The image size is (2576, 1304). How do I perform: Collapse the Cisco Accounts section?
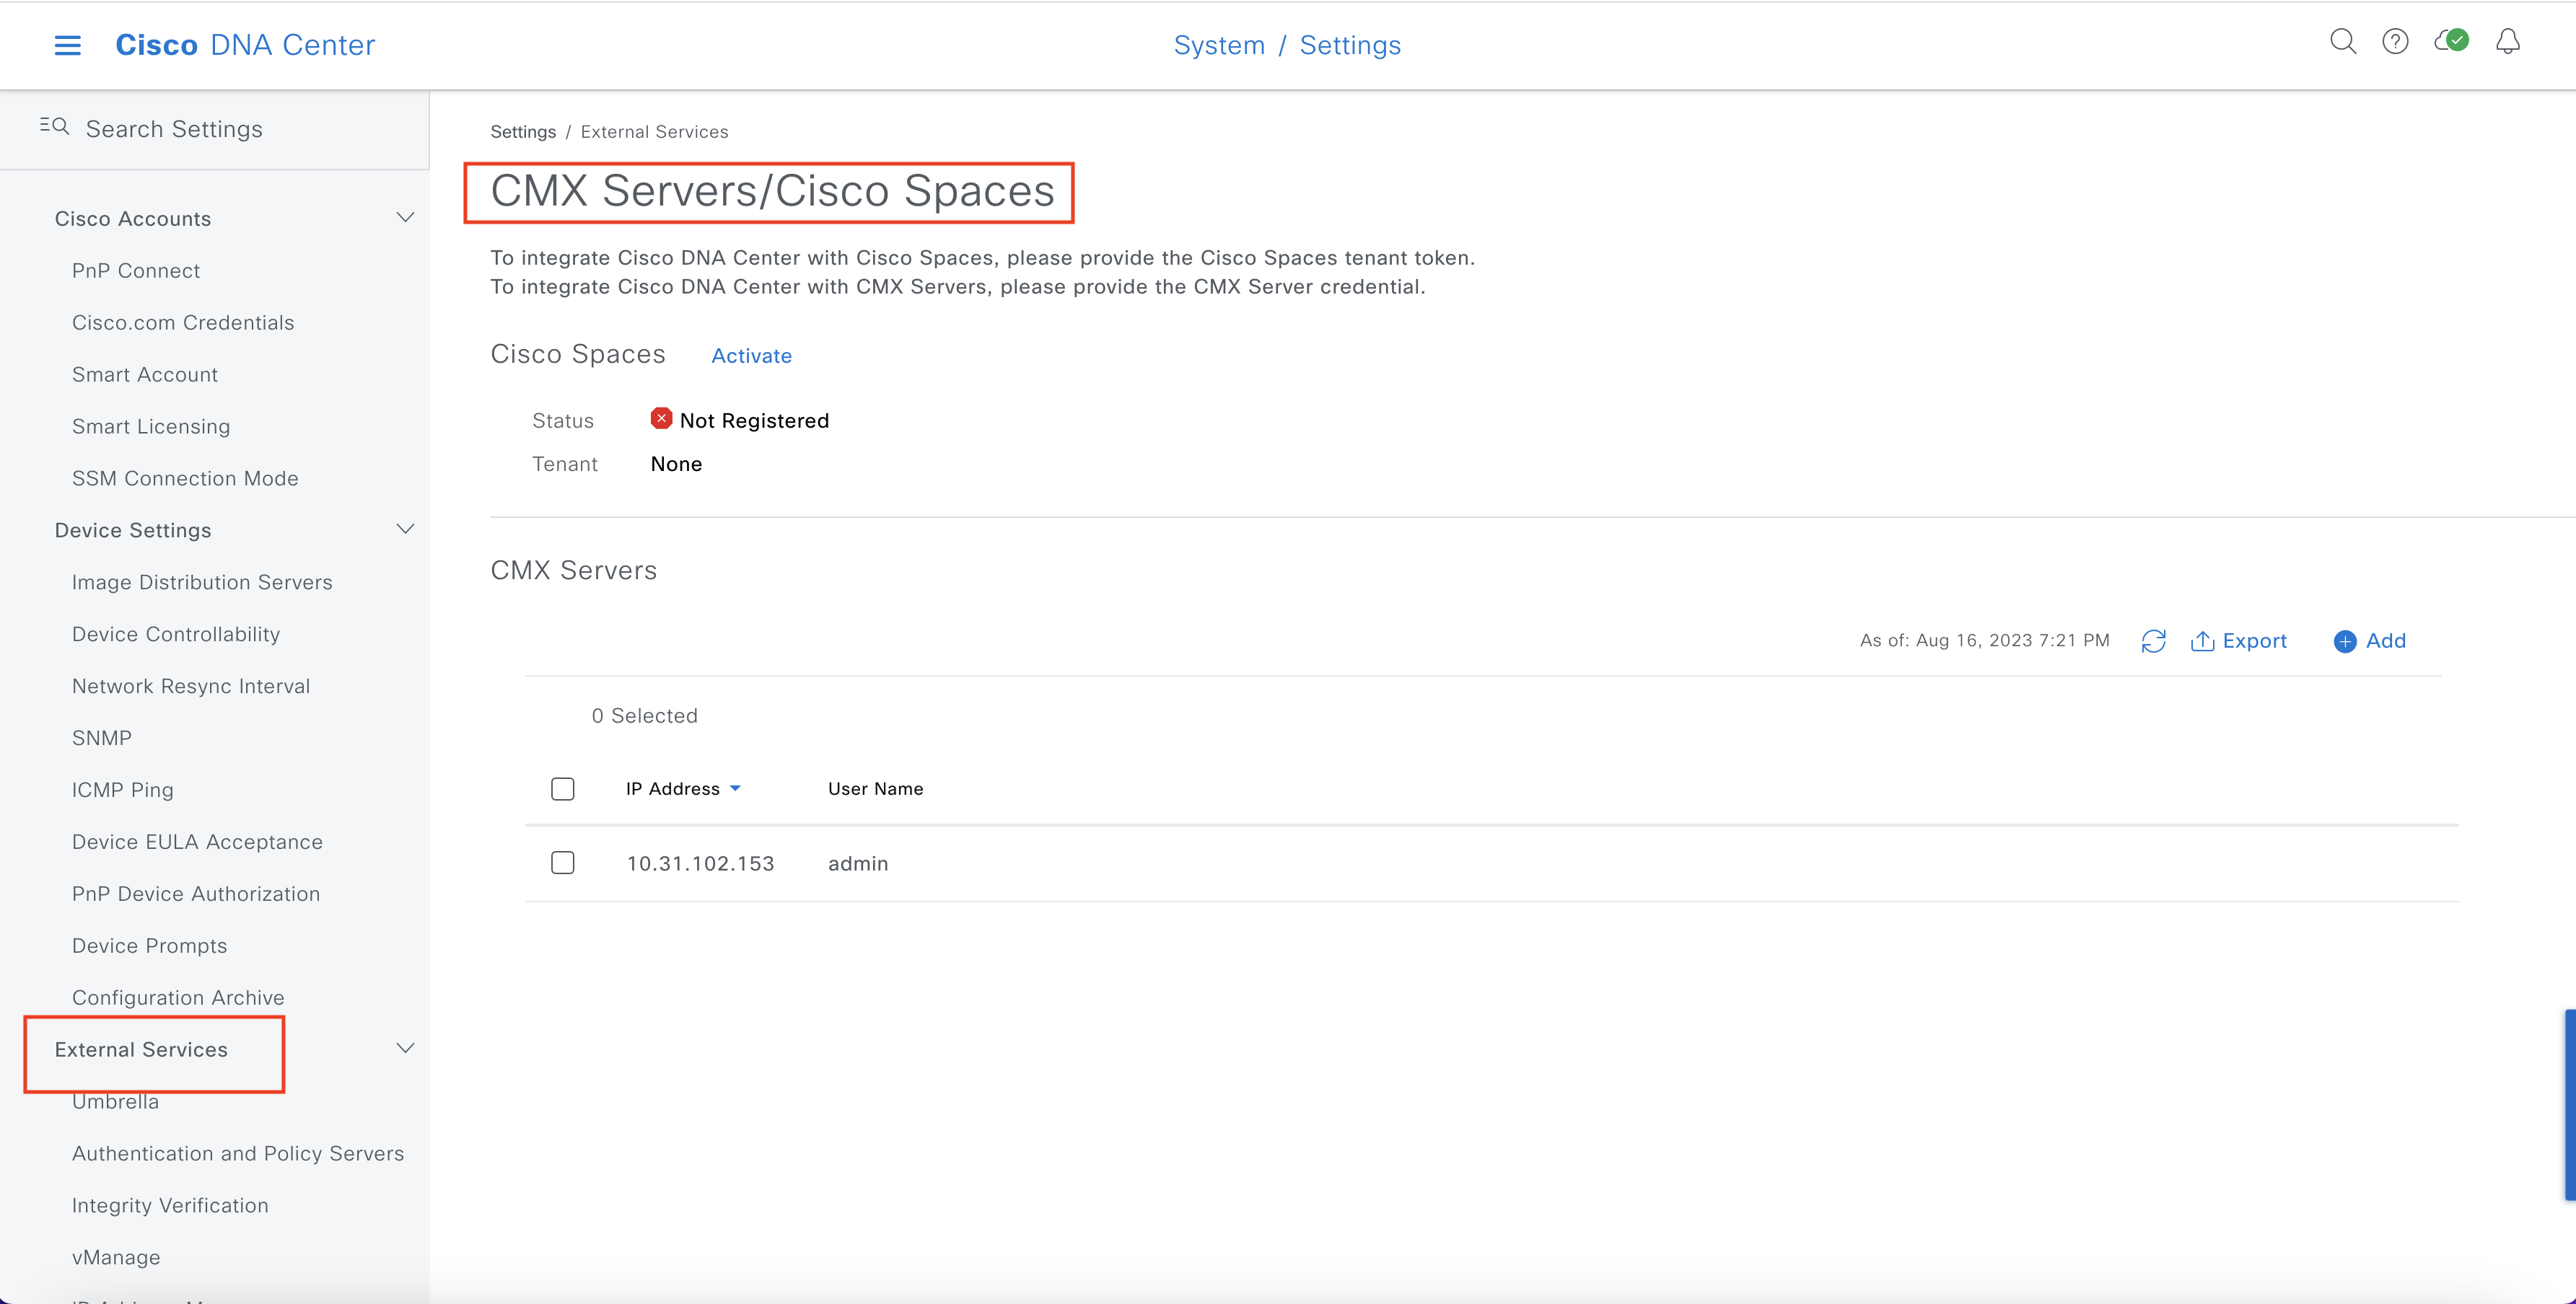coord(405,218)
